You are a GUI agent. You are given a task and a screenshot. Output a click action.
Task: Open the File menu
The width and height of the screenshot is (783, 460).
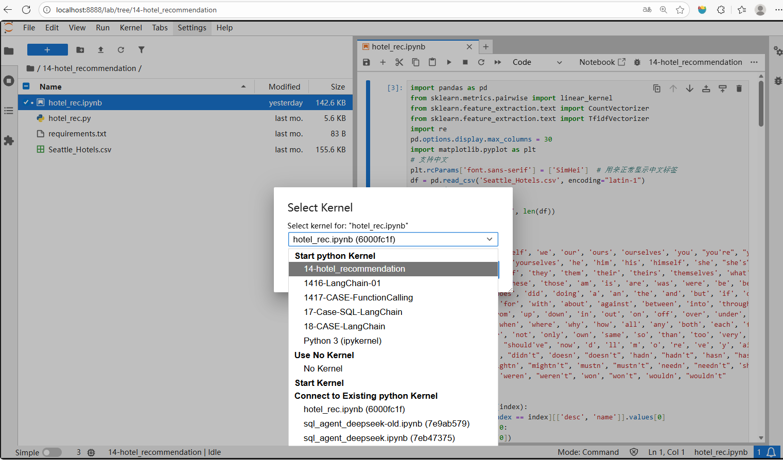[x=29, y=28]
